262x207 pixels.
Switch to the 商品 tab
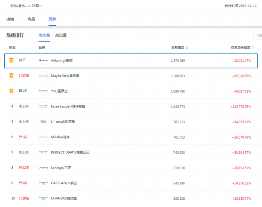[31, 19]
